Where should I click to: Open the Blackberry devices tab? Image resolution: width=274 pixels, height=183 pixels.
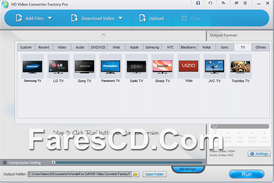pos(188,47)
